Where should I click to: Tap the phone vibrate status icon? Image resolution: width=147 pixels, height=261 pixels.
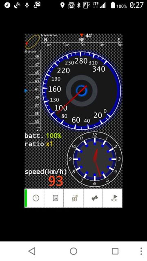(x=87, y=5)
